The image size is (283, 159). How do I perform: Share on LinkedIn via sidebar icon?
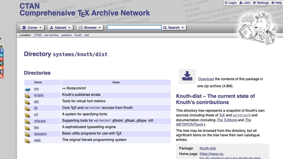(x=2, y=55)
